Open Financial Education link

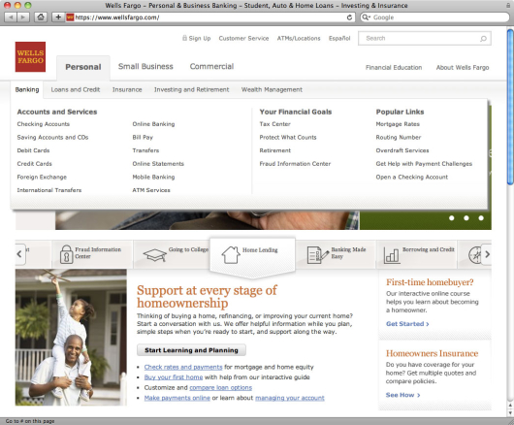tap(394, 68)
